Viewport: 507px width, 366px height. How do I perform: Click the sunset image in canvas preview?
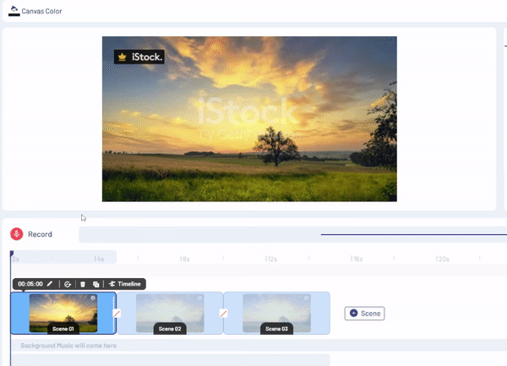coord(249,119)
